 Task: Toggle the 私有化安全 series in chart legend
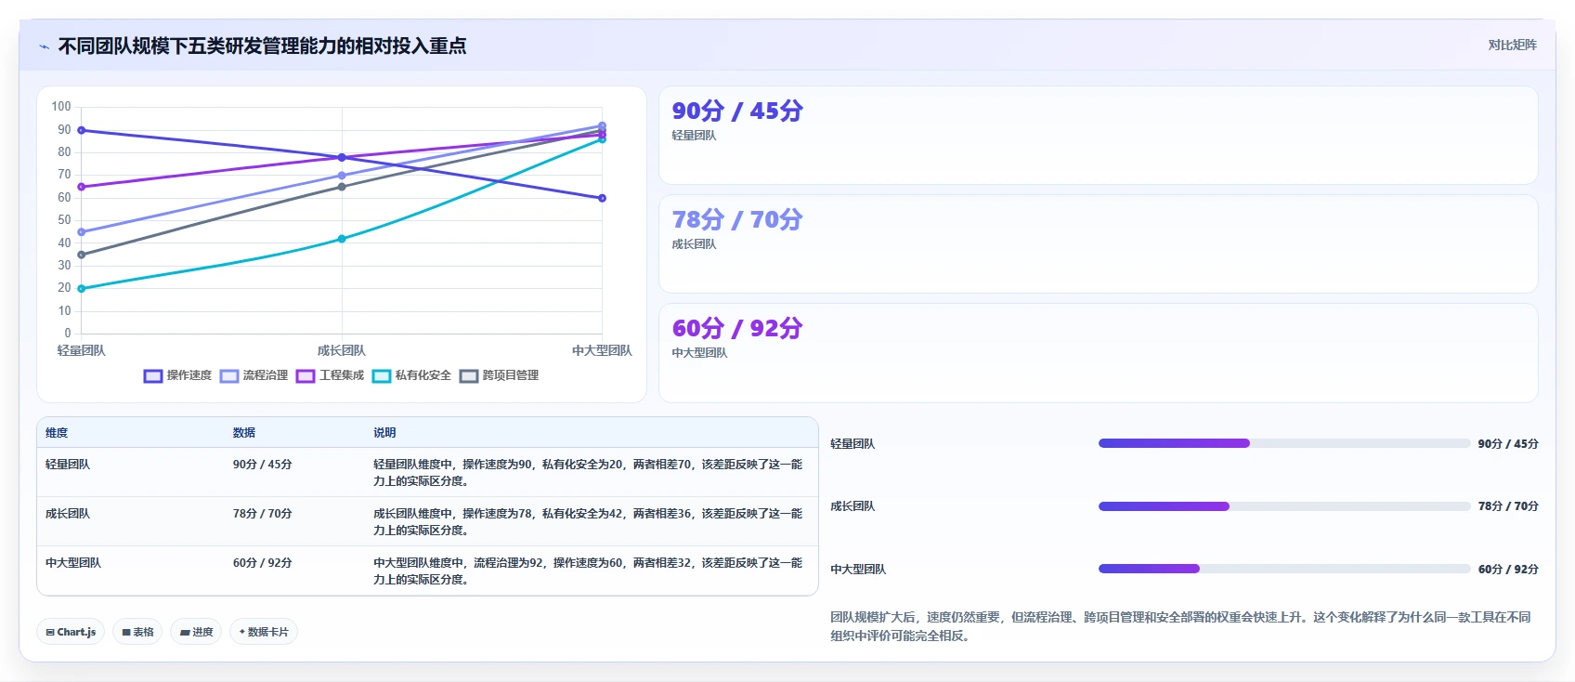coord(412,375)
